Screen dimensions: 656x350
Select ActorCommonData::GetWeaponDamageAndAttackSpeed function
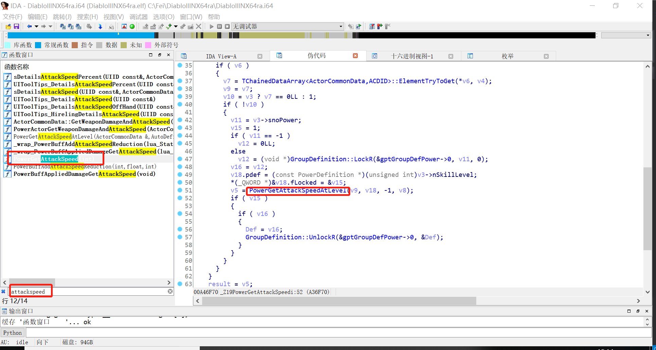coord(88,122)
